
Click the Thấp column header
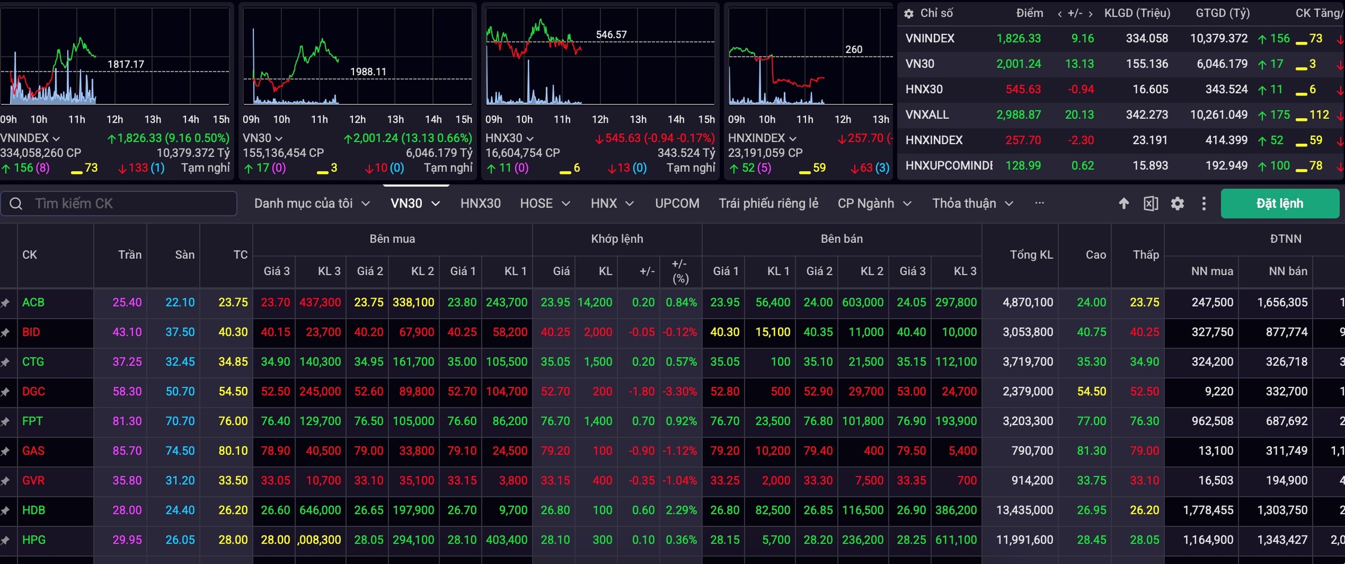[1138, 255]
